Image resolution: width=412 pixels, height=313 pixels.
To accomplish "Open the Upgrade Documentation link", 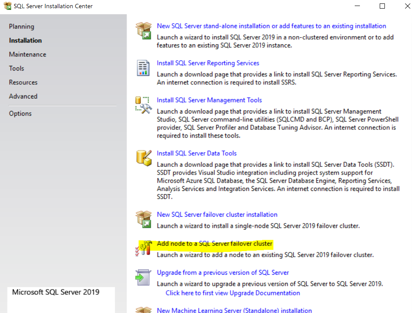I will [232, 293].
